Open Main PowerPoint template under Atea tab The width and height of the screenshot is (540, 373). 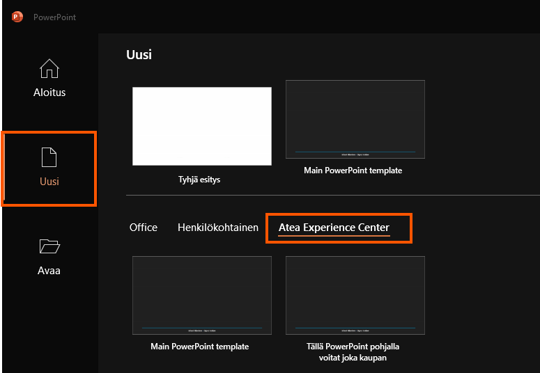coord(202,295)
